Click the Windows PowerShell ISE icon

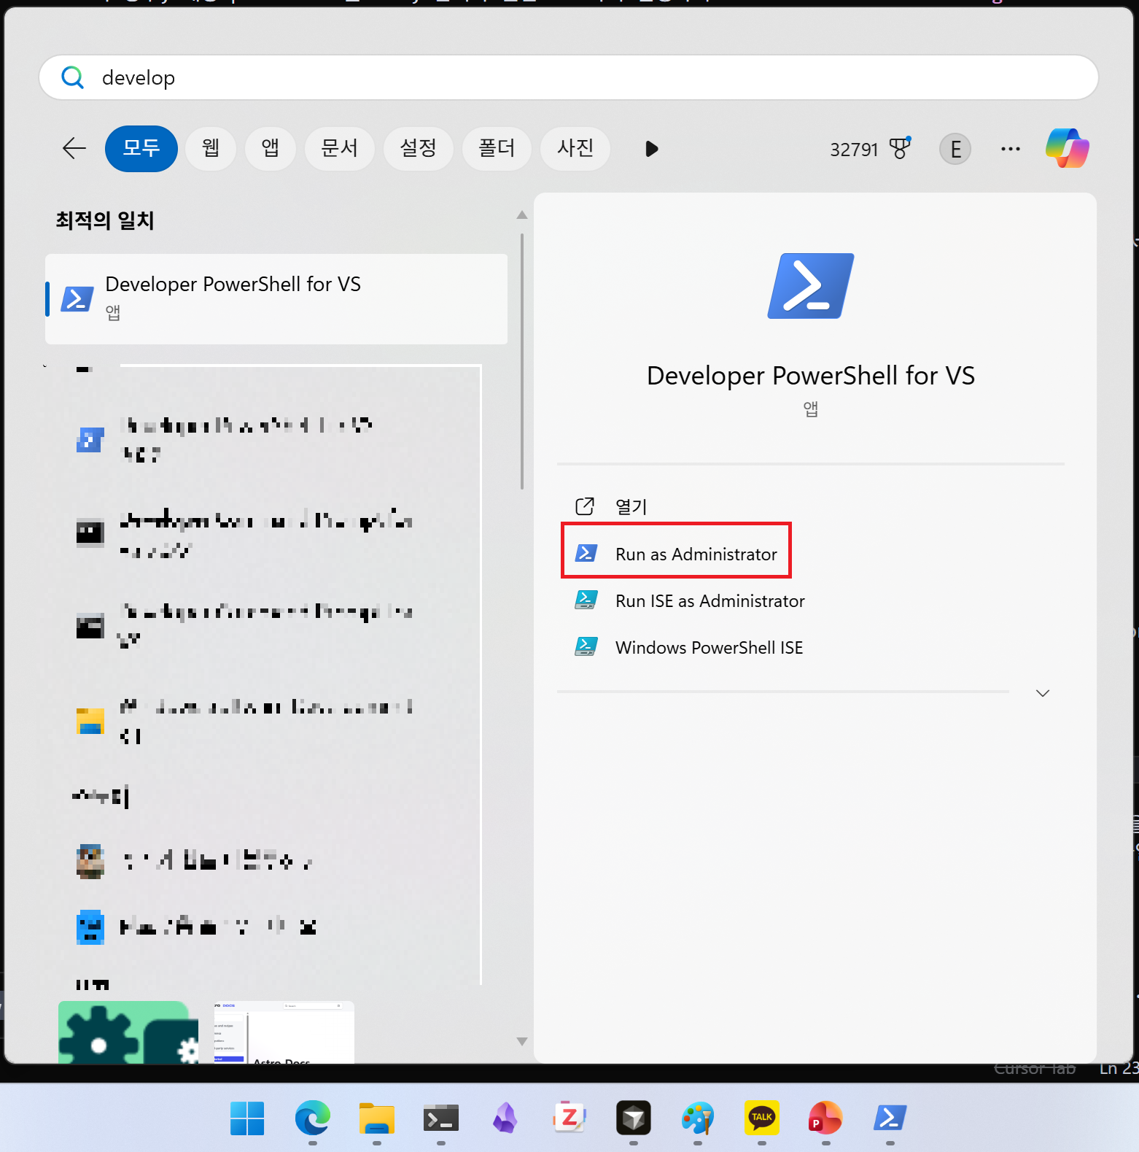[586, 647]
